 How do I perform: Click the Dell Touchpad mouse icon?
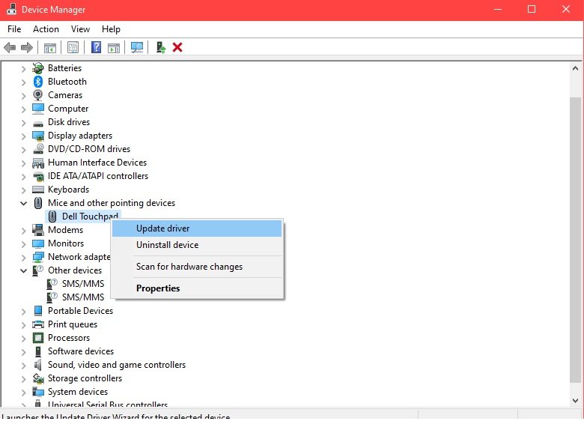point(52,216)
